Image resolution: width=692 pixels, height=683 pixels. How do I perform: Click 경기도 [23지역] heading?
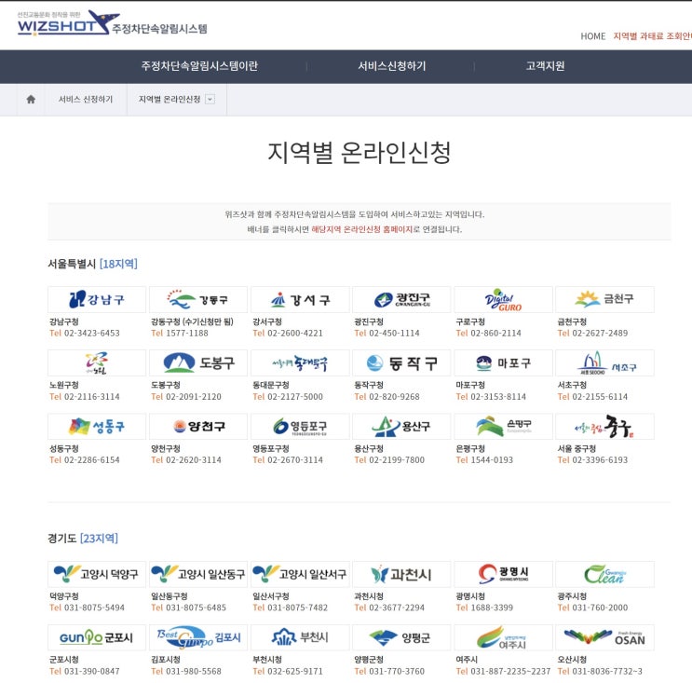coord(83,539)
